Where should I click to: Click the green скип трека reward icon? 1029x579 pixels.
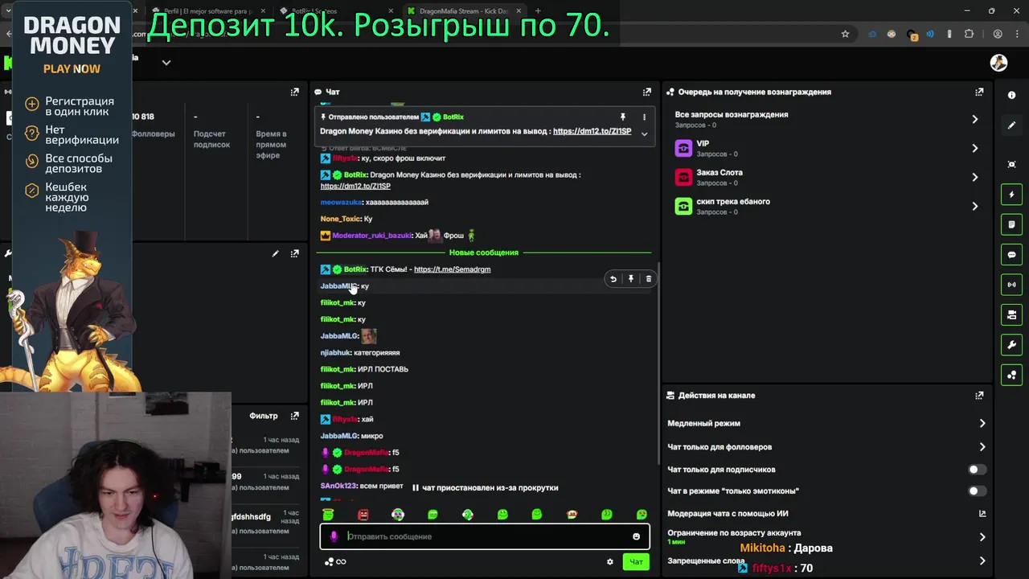point(683,206)
